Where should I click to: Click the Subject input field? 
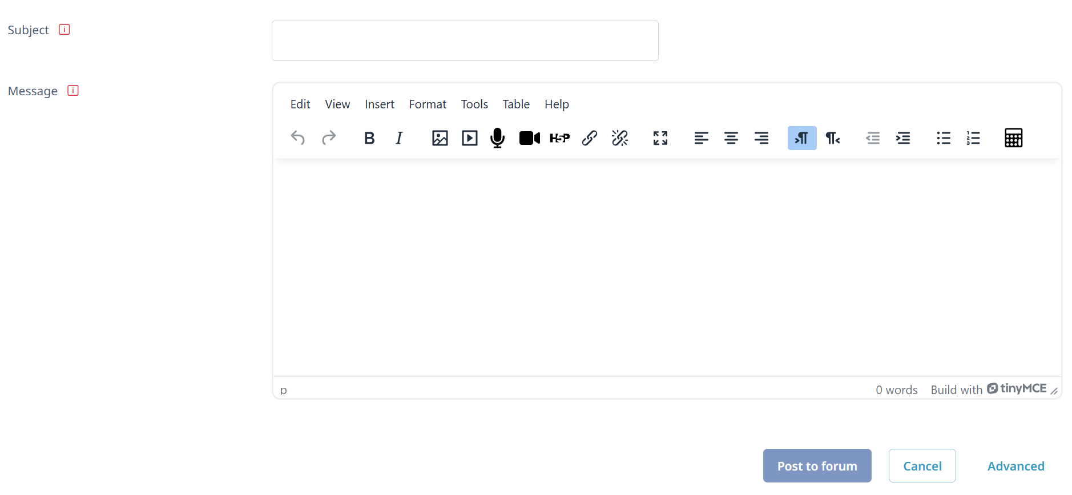pyautogui.click(x=465, y=41)
